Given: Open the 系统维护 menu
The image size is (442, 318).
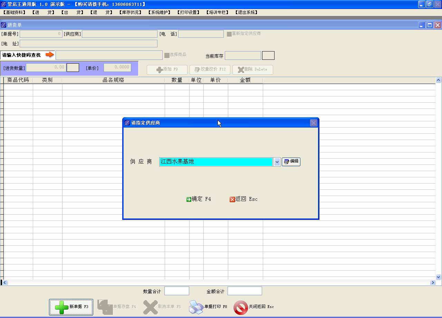Looking at the screenshot, I should click(x=160, y=12).
